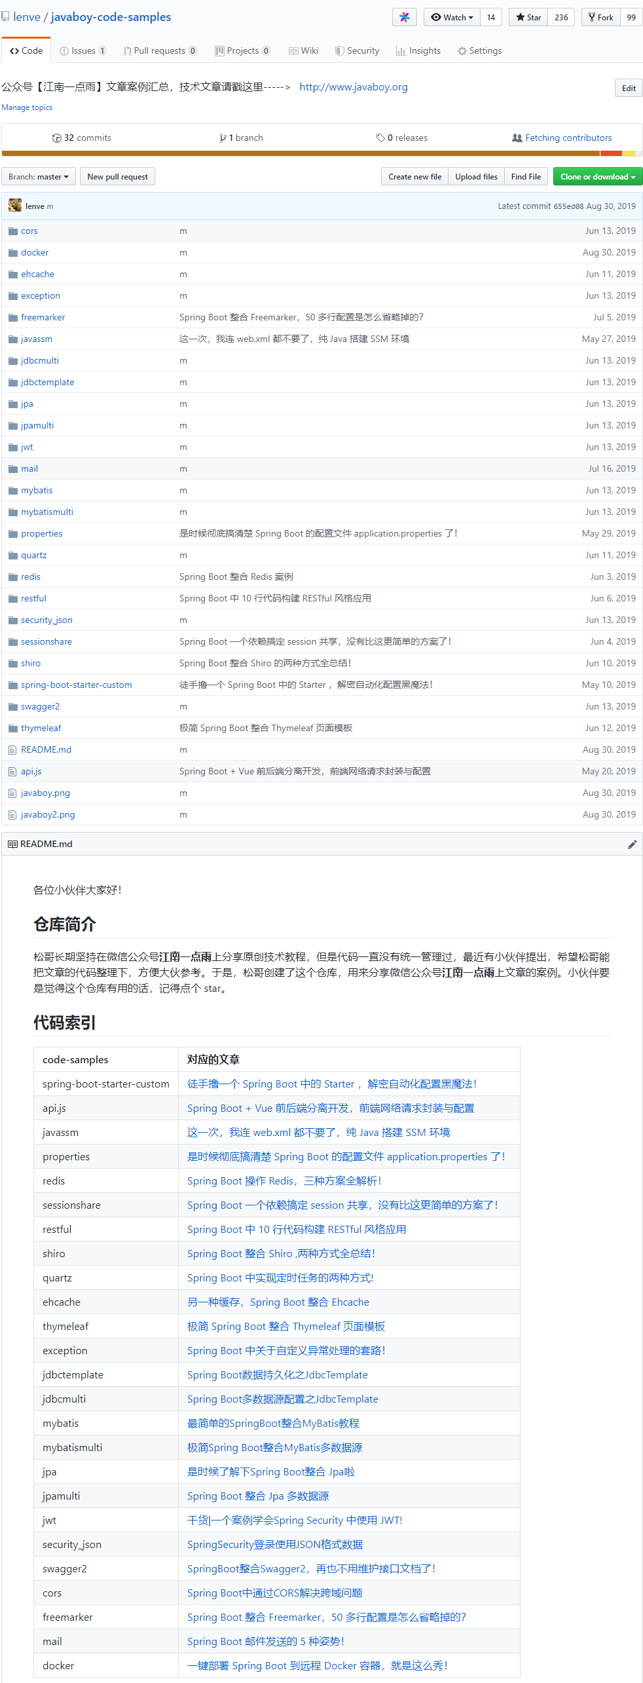Open README article on Spring Security JWT
Screen dimensions: 643x1683
click(295, 1521)
